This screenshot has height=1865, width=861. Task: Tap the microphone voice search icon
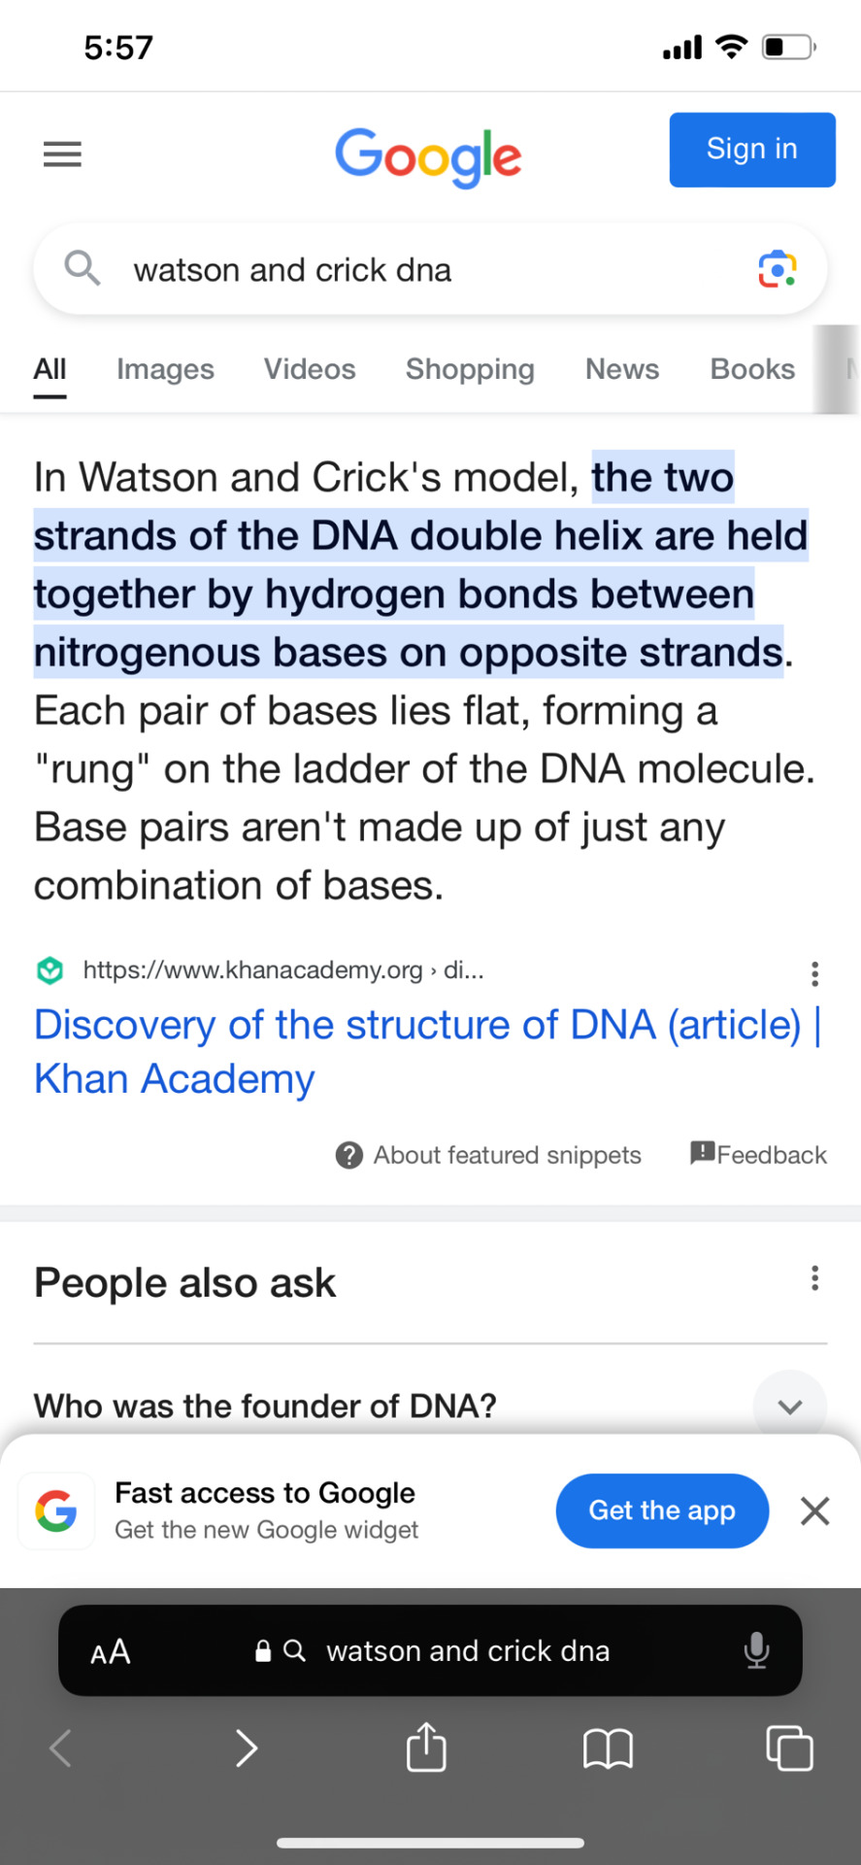pyautogui.click(x=756, y=1649)
